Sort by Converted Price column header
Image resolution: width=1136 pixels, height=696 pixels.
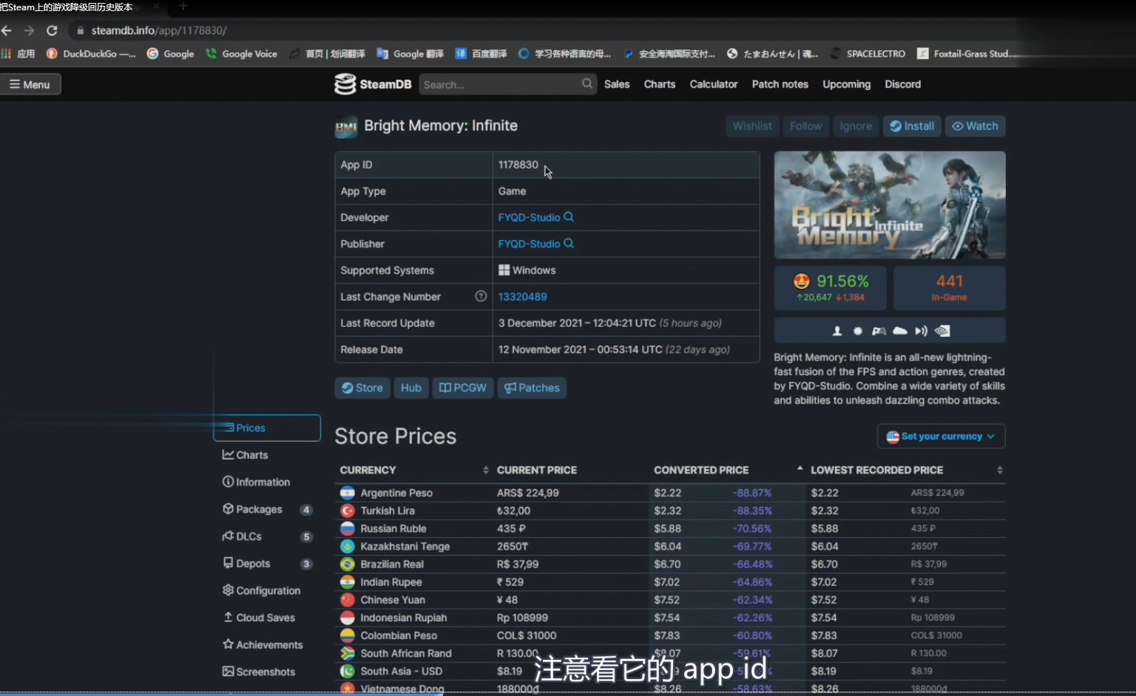click(727, 470)
